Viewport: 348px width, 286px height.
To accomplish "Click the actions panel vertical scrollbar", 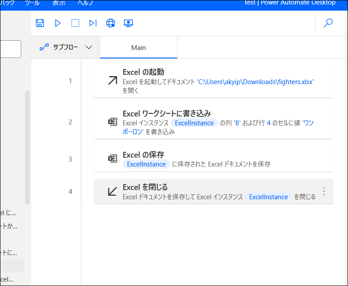I will 27,147.
